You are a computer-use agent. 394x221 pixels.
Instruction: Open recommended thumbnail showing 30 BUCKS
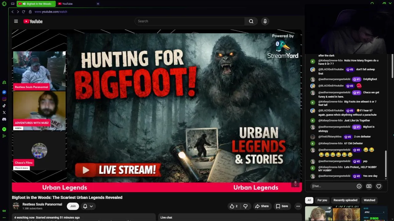[374, 214]
